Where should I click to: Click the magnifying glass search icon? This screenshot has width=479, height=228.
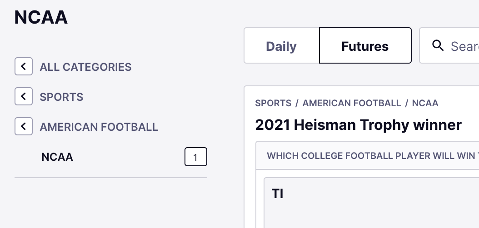438,45
